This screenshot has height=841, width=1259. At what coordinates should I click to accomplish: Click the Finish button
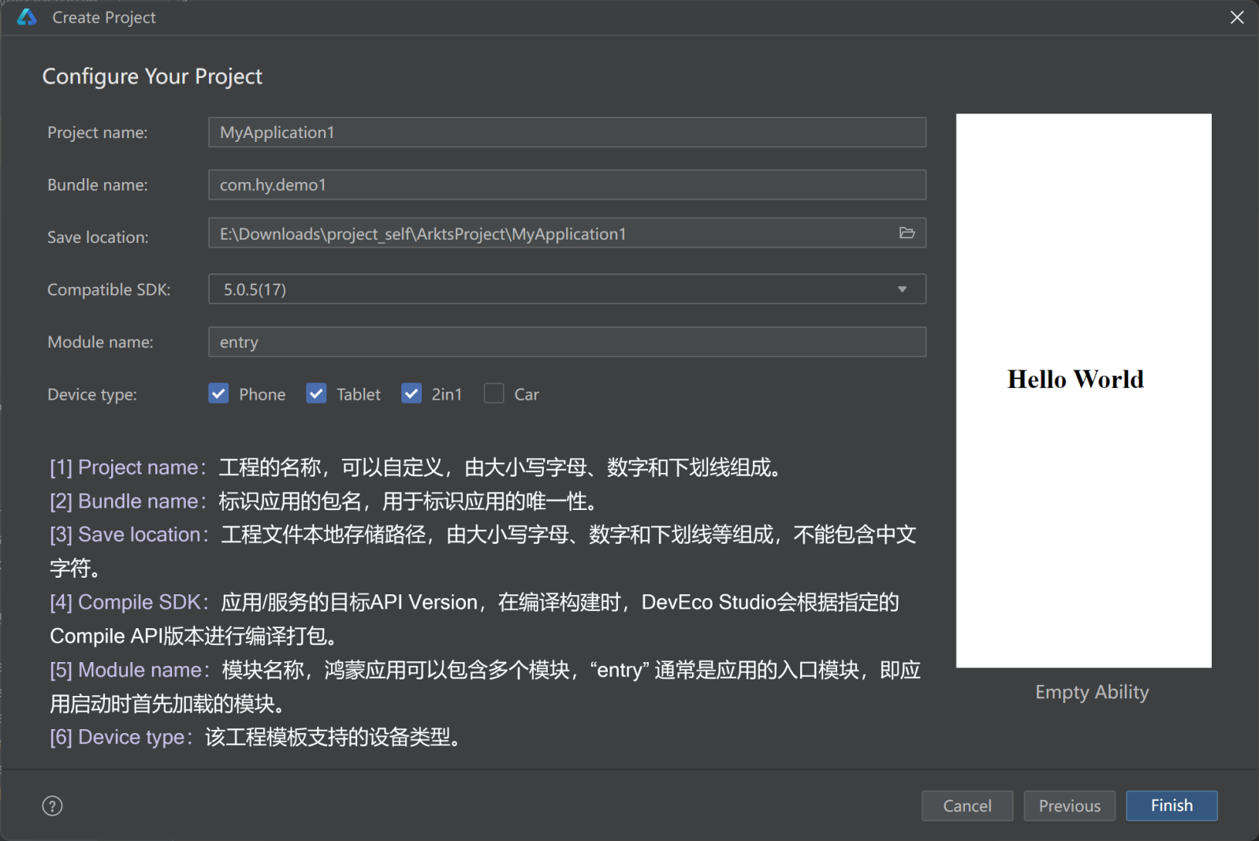click(1171, 806)
